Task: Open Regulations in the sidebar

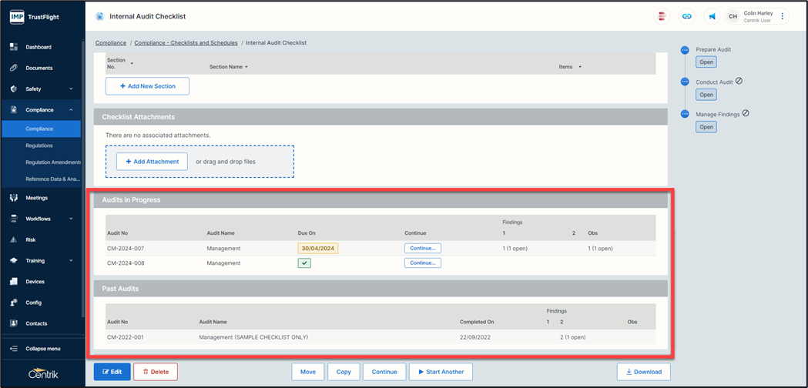Action: point(39,145)
